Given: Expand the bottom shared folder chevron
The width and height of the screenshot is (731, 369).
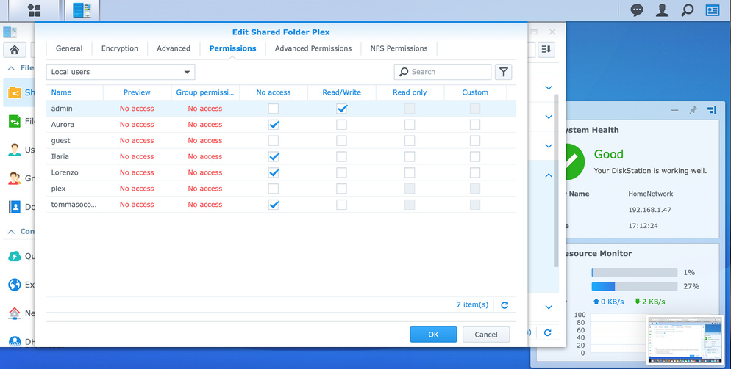Looking at the screenshot, I should [549, 307].
